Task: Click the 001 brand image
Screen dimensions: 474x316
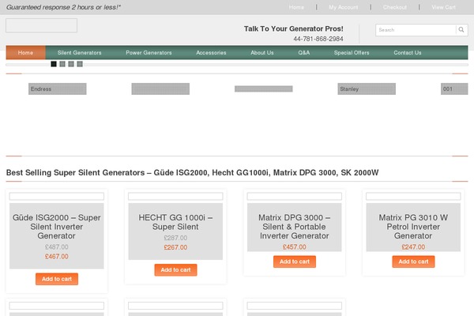Action: point(454,89)
